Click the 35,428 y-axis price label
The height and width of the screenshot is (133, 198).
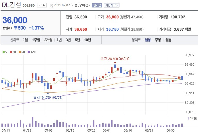[x=190, y=83]
